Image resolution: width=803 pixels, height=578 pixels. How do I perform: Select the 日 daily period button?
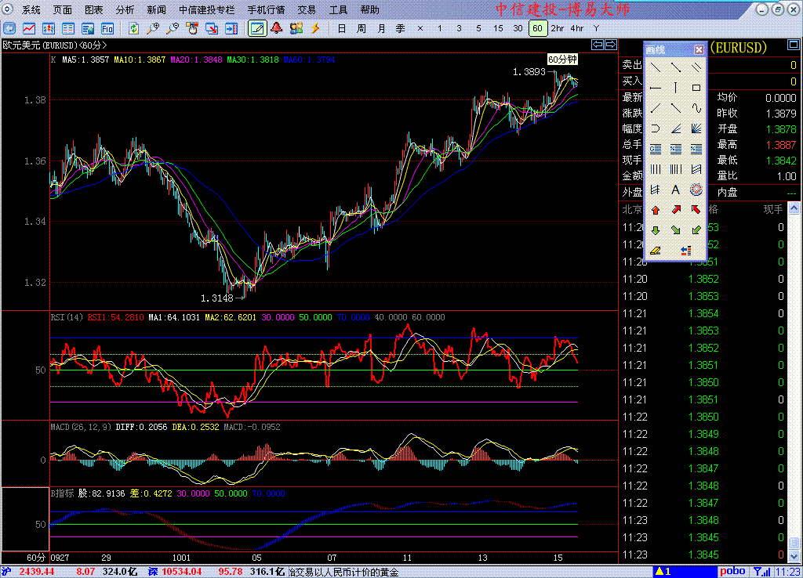tap(341, 28)
